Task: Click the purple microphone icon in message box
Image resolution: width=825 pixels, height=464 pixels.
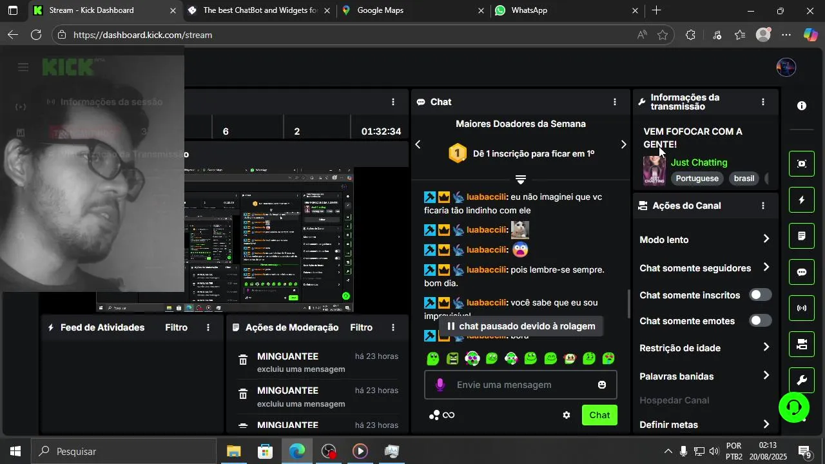Action: pyautogui.click(x=440, y=385)
